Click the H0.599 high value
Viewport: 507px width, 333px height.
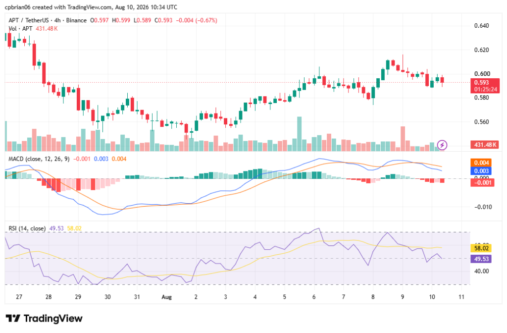(x=121, y=20)
